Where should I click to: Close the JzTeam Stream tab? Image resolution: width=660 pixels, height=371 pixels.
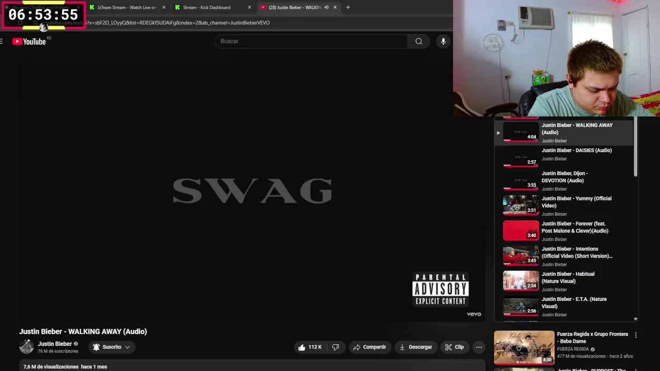pyautogui.click(x=164, y=7)
